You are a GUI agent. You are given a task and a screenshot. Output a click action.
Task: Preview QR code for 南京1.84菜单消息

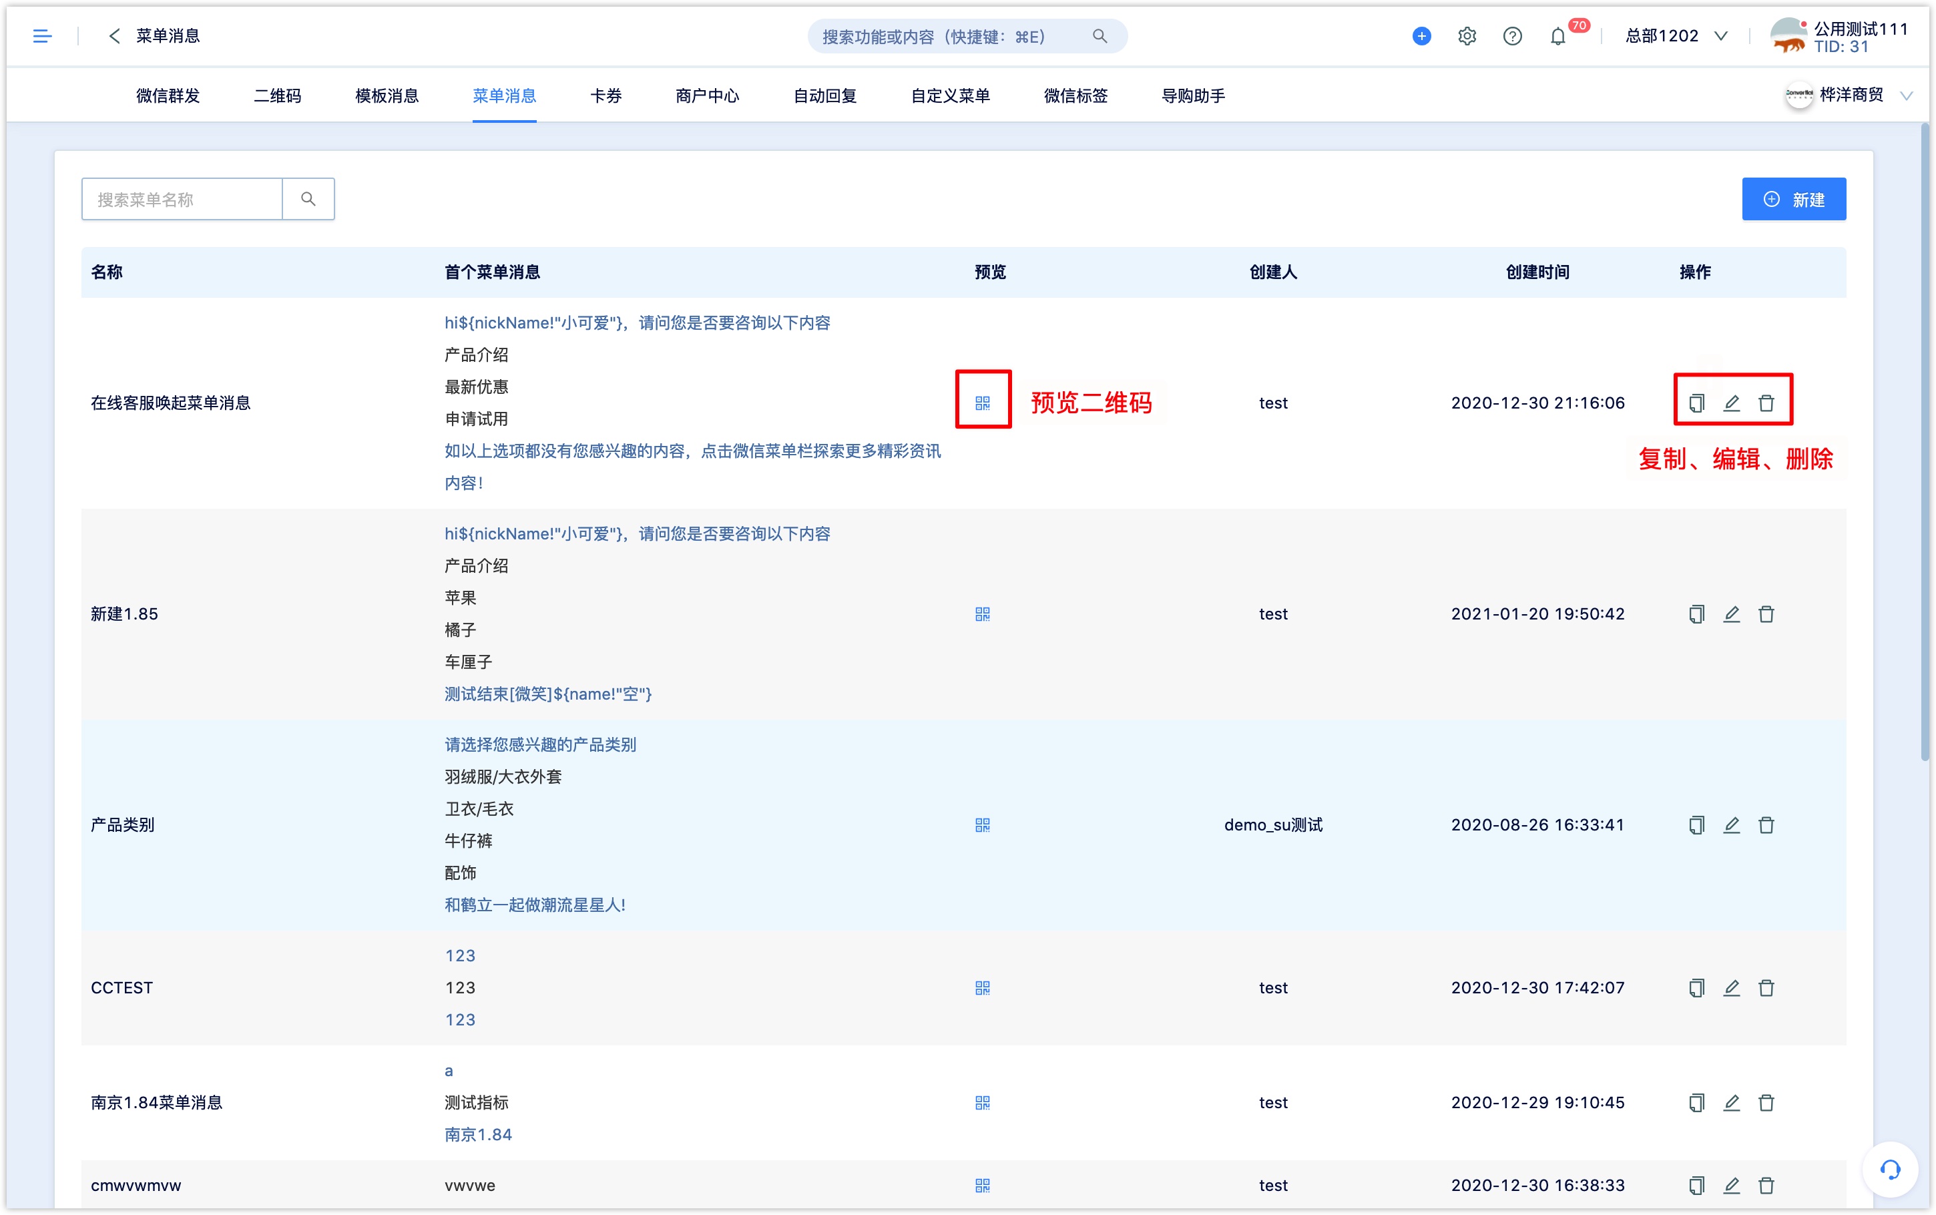tap(981, 1102)
